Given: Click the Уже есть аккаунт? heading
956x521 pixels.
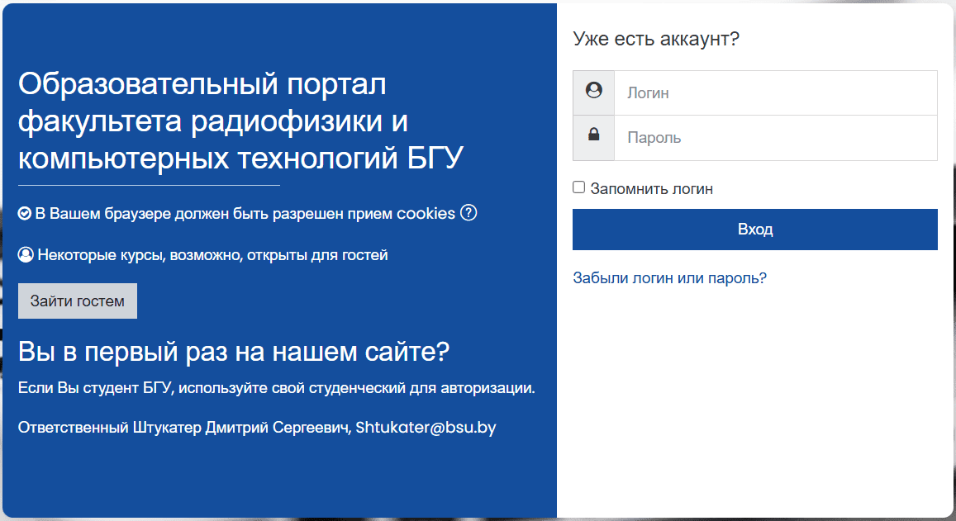Looking at the screenshot, I should [x=656, y=39].
